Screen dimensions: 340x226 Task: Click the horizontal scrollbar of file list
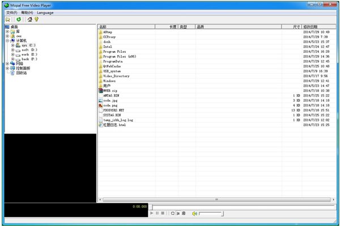point(216,199)
